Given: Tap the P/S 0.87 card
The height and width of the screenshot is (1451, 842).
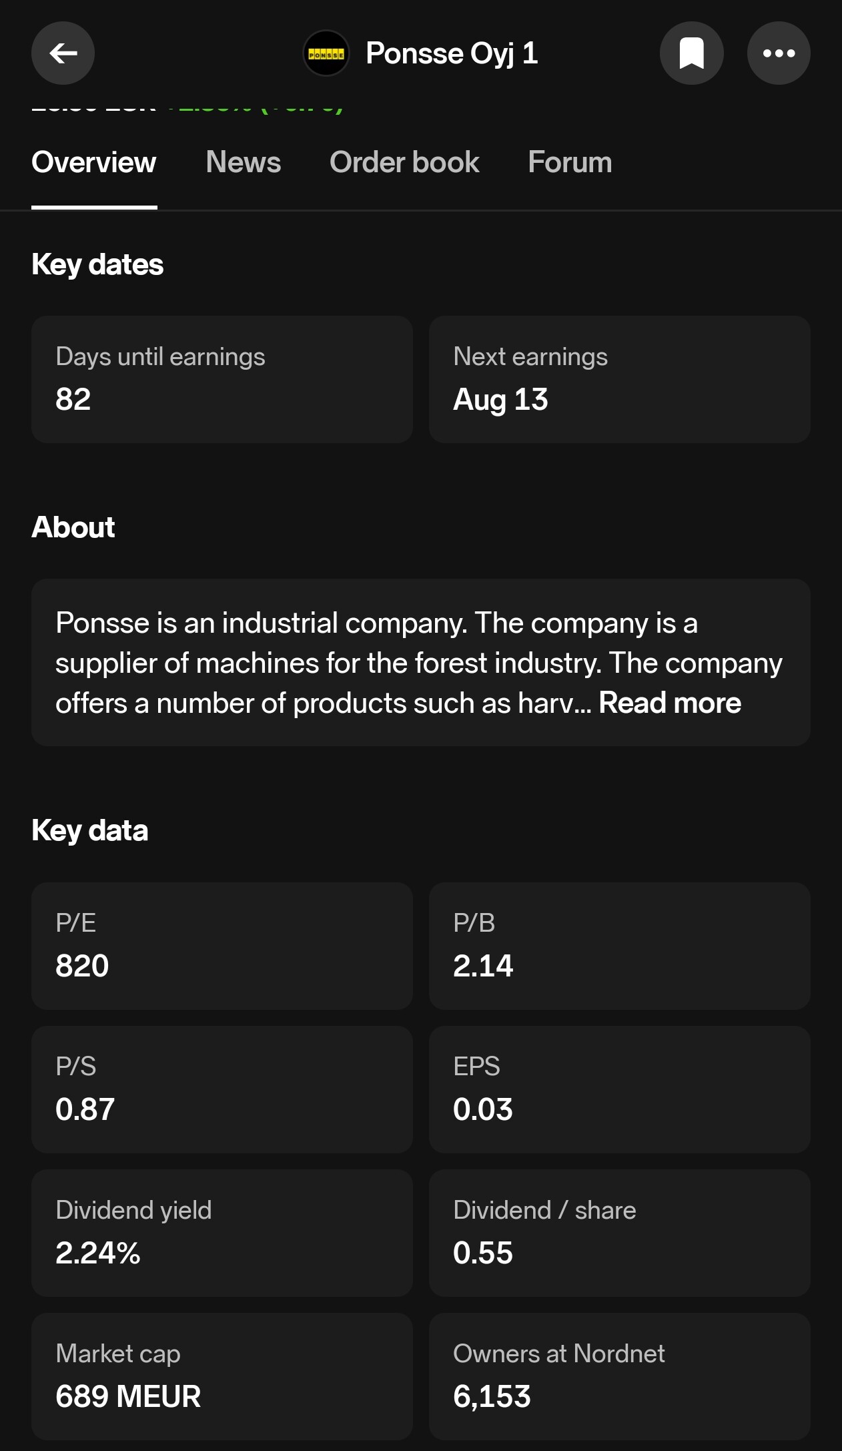Looking at the screenshot, I should click(x=222, y=1089).
